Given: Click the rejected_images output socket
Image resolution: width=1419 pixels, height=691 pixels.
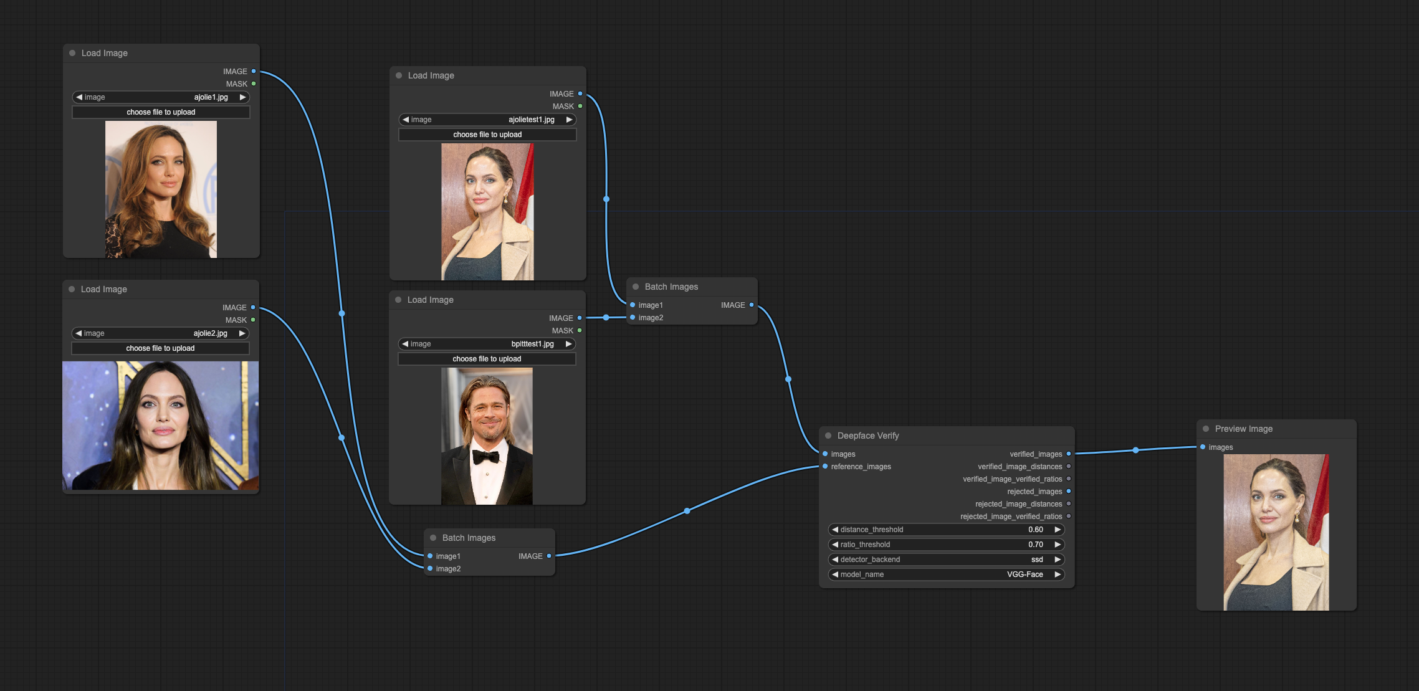Looking at the screenshot, I should click(x=1069, y=491).
